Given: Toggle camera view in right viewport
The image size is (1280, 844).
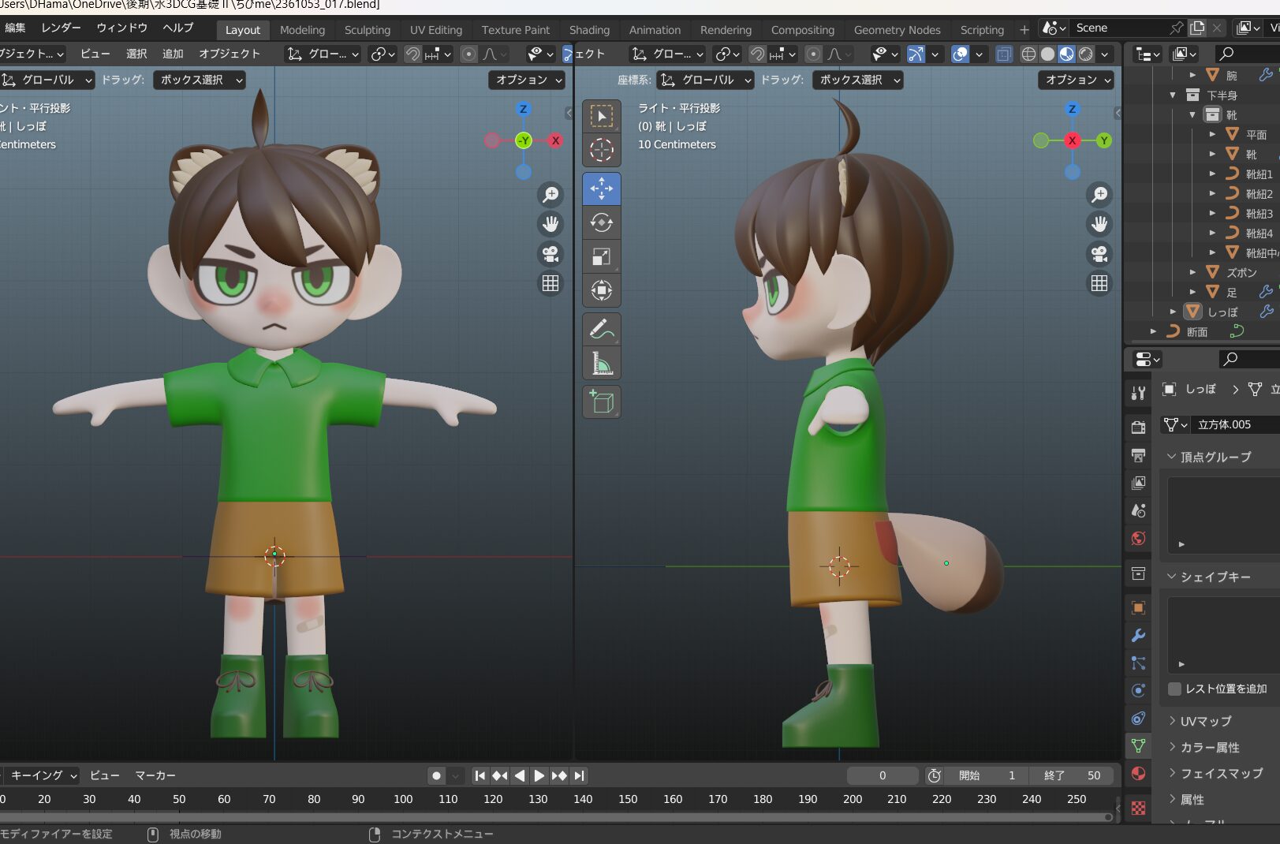Looking at the screenshot, I should (x=1099, y=253).
